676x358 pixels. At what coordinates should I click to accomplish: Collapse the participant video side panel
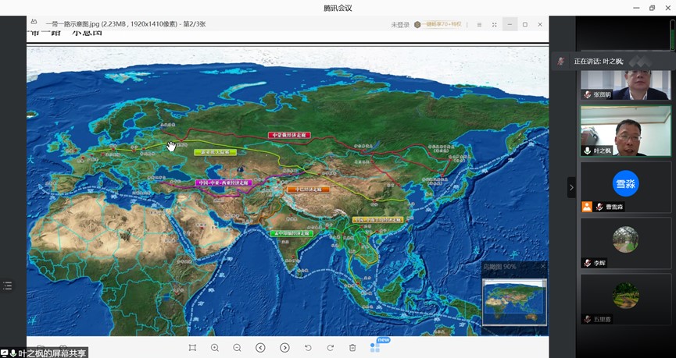pos(570,187)
